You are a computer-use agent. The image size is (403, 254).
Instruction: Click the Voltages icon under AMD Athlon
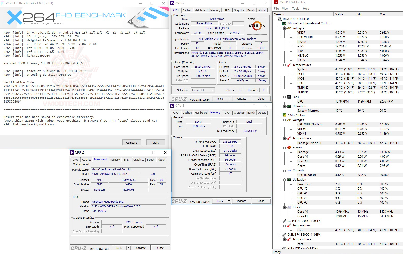(289, 120)
